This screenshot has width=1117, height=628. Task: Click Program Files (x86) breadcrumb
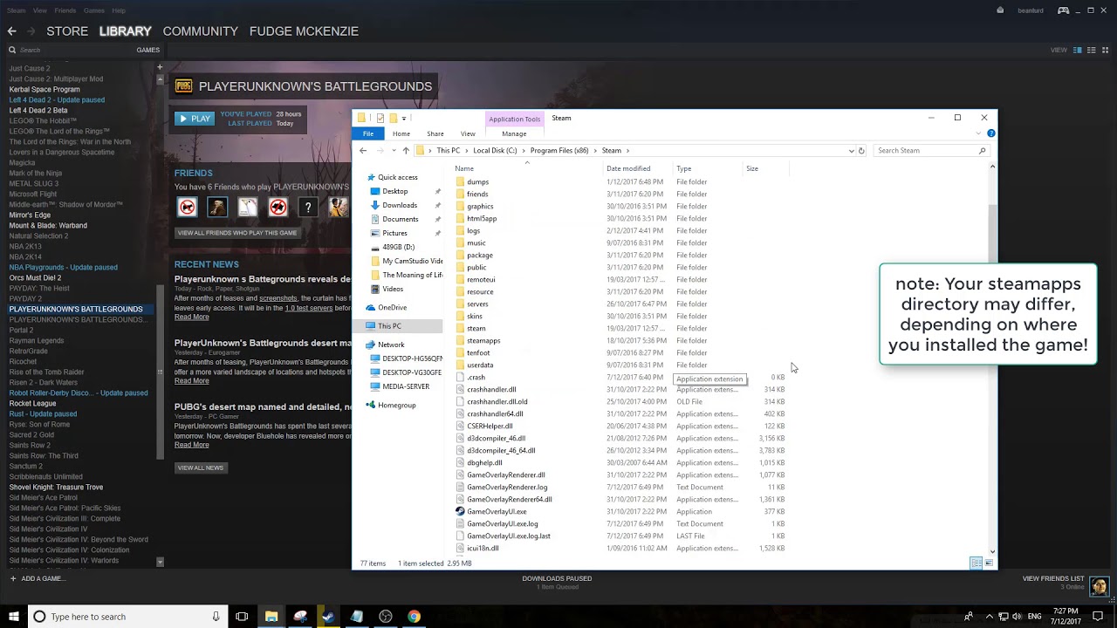[558, 150]
